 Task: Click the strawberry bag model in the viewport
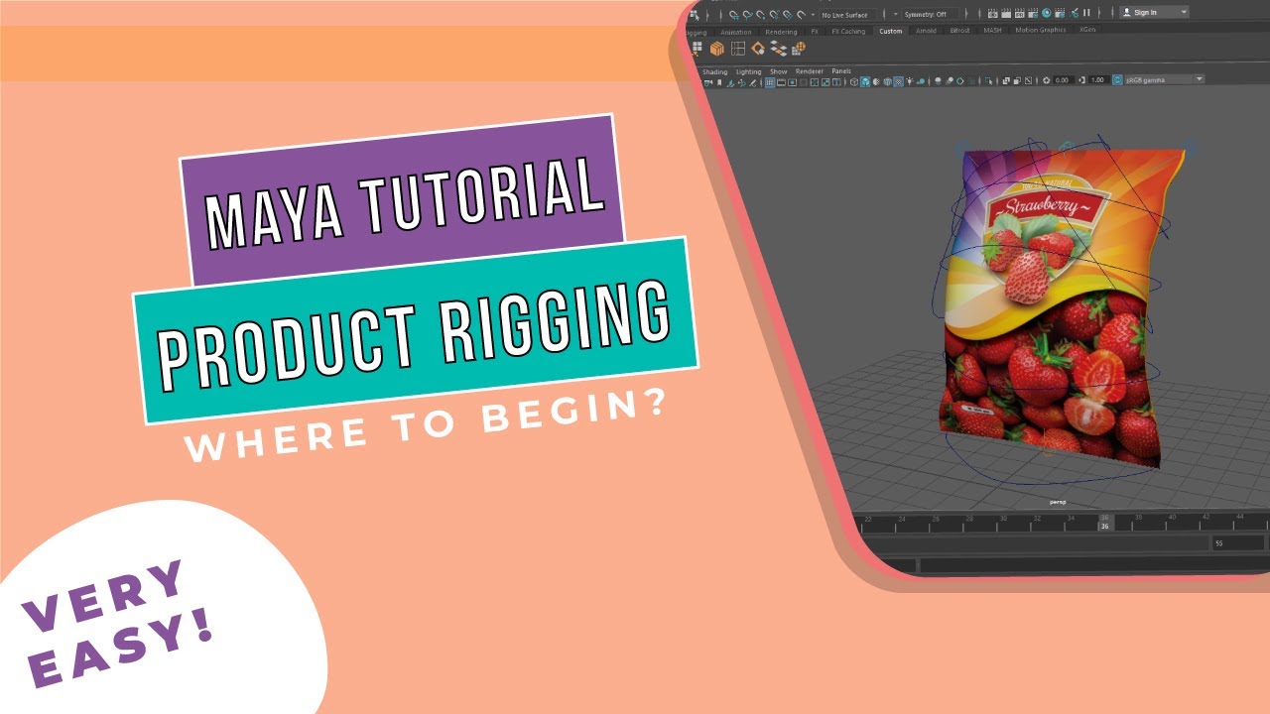click(x=1062, y=307)
